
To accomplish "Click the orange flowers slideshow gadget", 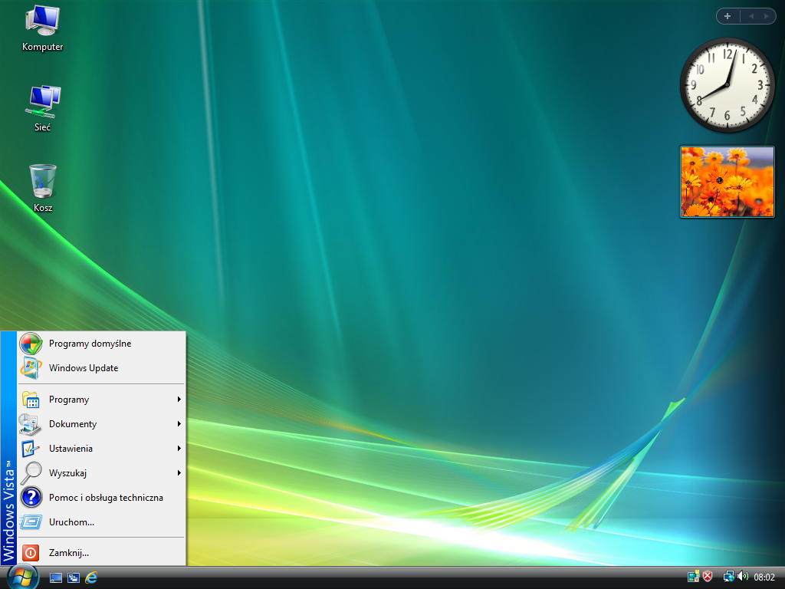I will click(727, 182).
